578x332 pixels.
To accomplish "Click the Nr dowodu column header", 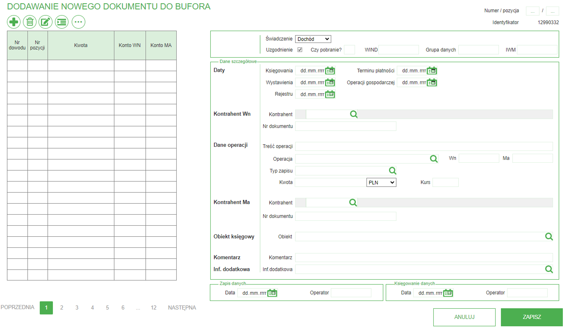I will [17, 45].
